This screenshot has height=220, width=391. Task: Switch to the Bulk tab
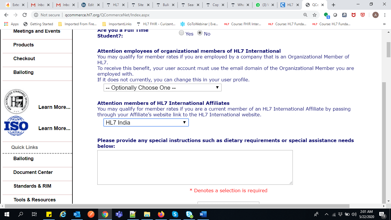165,5
